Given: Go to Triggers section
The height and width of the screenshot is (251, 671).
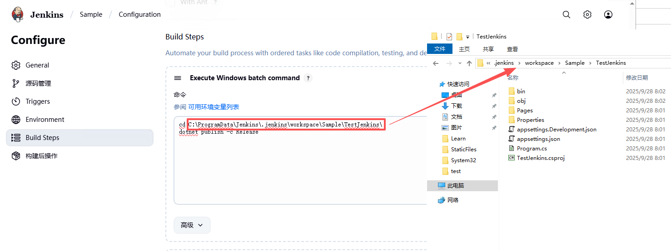Looking at the screenshot, I should click(x=80, y=101).
